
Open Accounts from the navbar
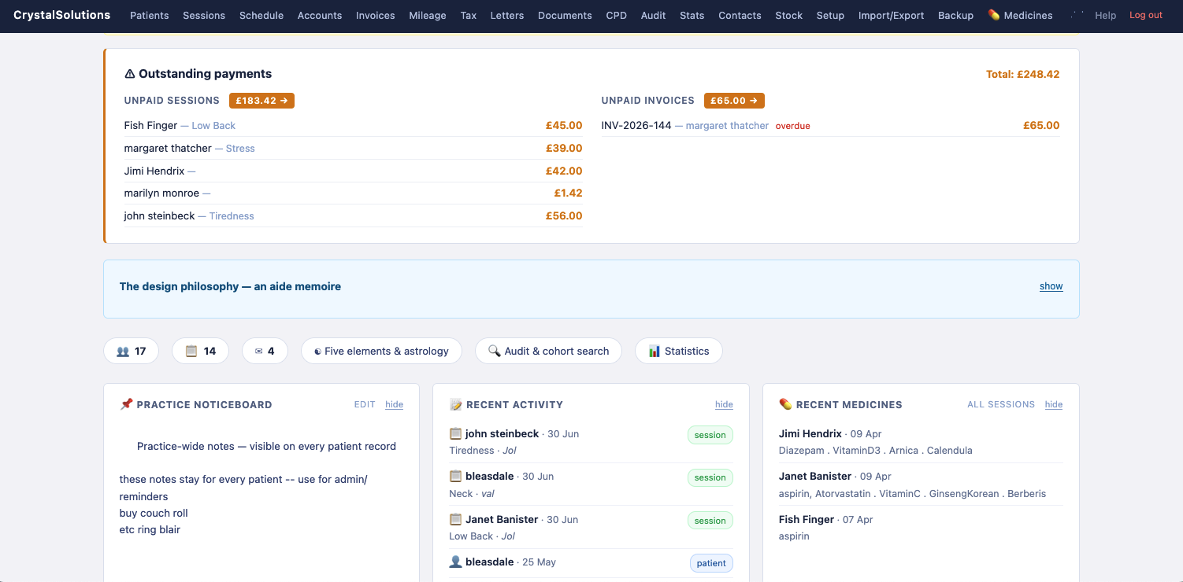pos(320,15)
